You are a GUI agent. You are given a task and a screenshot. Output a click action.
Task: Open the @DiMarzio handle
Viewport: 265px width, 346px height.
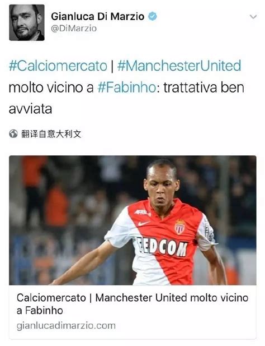click(74, 29)
